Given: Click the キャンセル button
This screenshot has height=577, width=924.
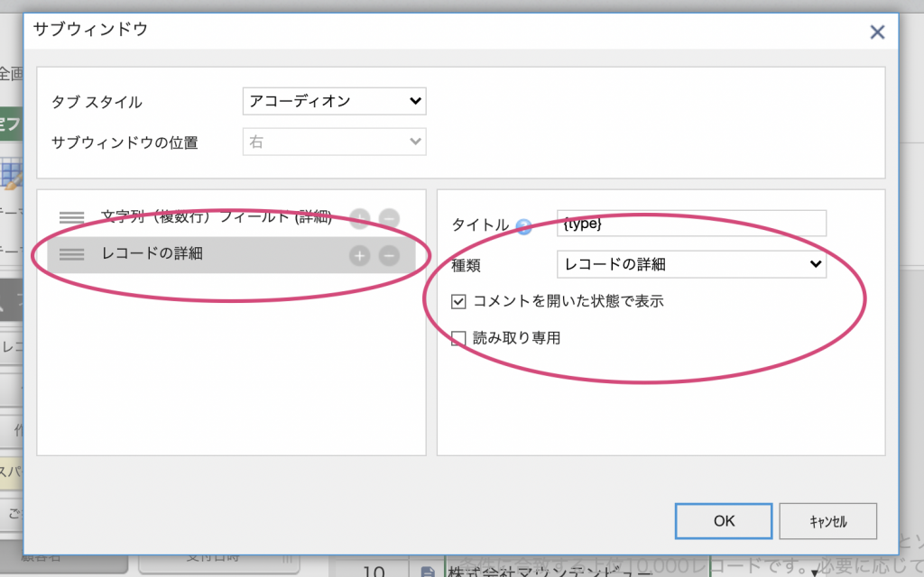Looking at the screenshot, I should tap(828, 521).
